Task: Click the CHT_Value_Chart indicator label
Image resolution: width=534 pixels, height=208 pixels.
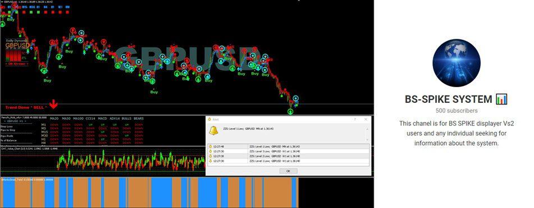Action: 29,148
